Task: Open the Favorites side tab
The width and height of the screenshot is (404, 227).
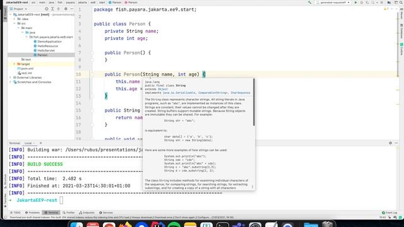Action: coord(6,201)
